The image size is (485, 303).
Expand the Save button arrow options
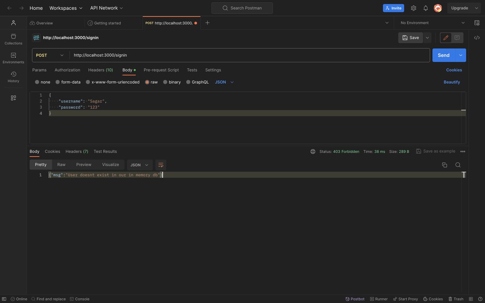428,38
